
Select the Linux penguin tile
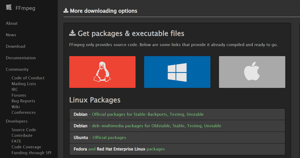pyautogui.click(x=102, y=72)
